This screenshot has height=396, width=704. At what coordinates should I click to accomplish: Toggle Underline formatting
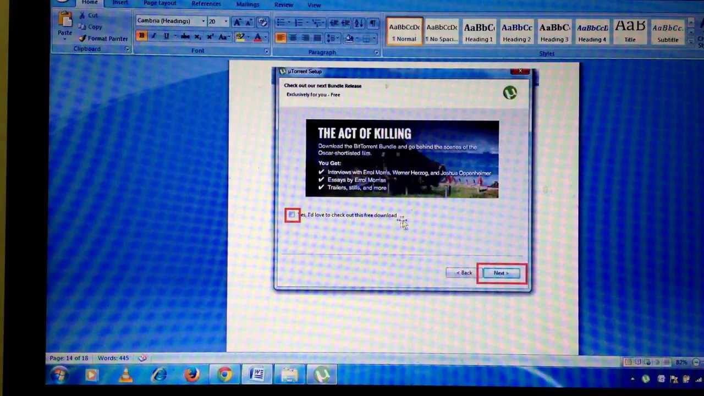[166, 36]
